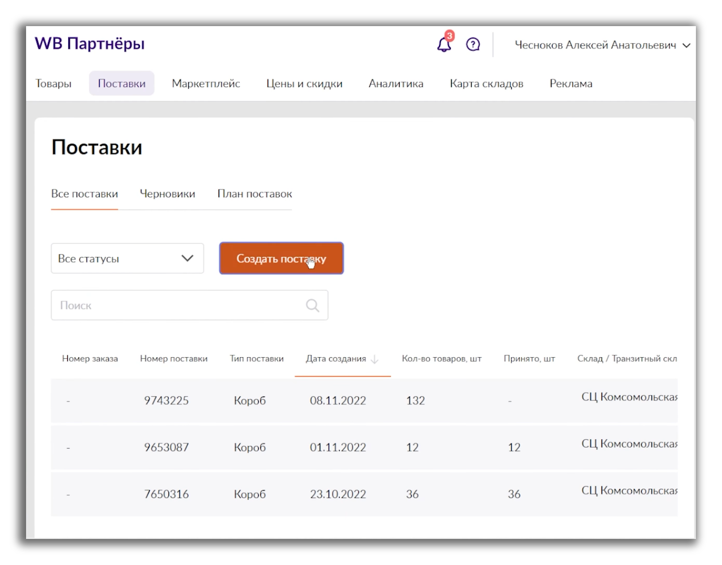Open the Карта складов page
Screen dimensions: 722x565
click(x=486, y=84)
